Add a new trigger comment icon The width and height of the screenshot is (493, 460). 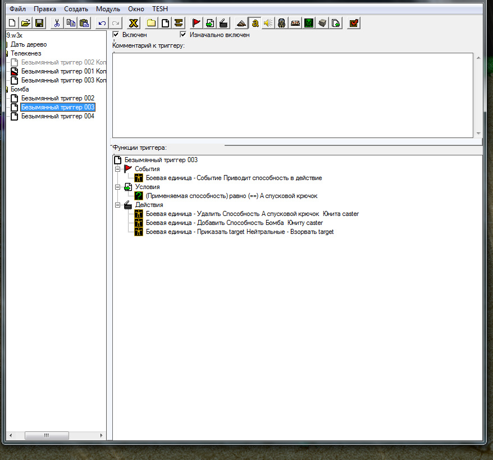[x=179, y=23]
